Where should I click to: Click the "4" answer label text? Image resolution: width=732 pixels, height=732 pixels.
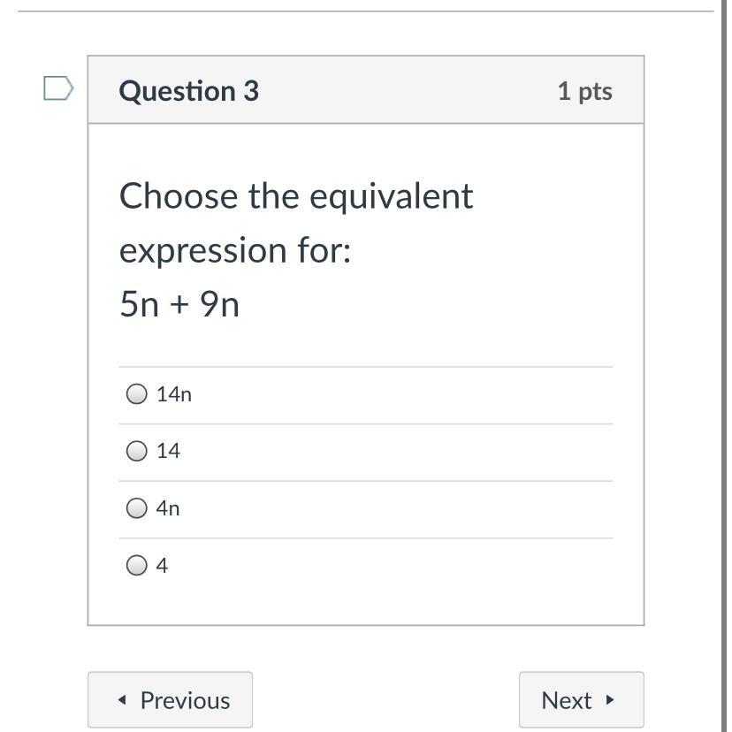click(x=162, y=566)
